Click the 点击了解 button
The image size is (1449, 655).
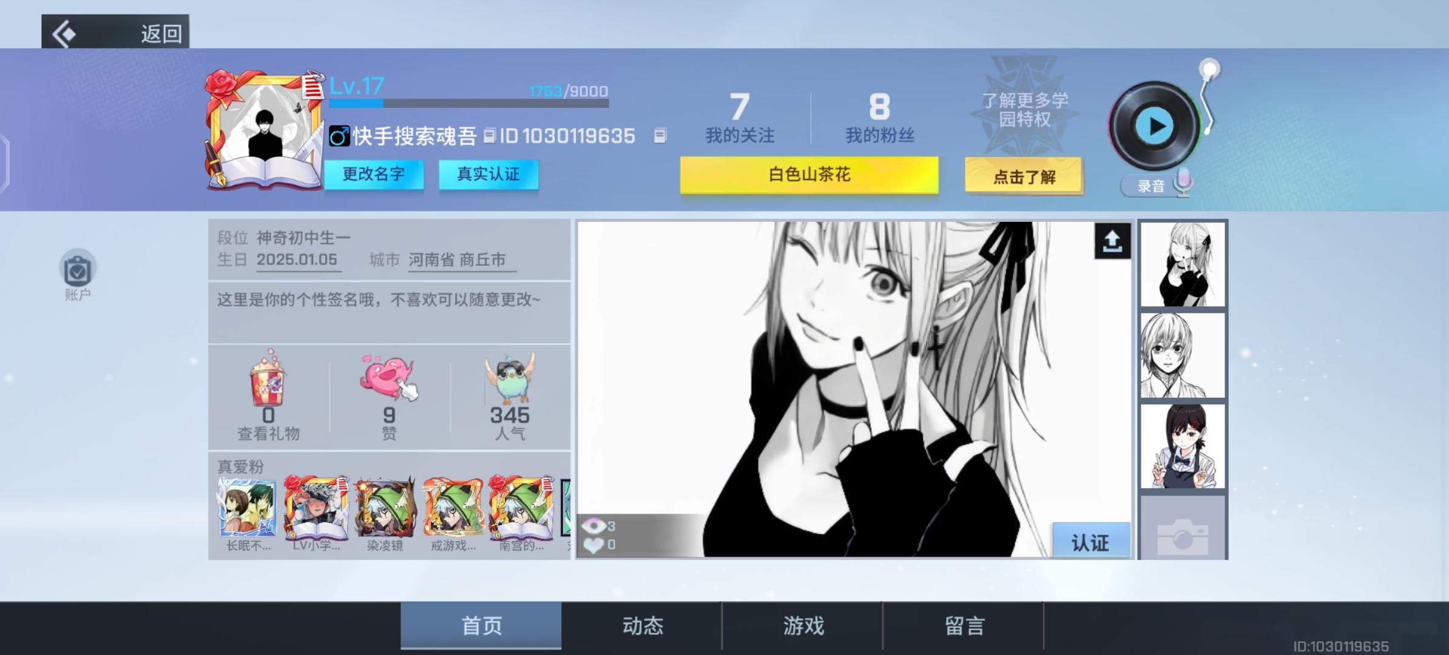[1024, 176]
